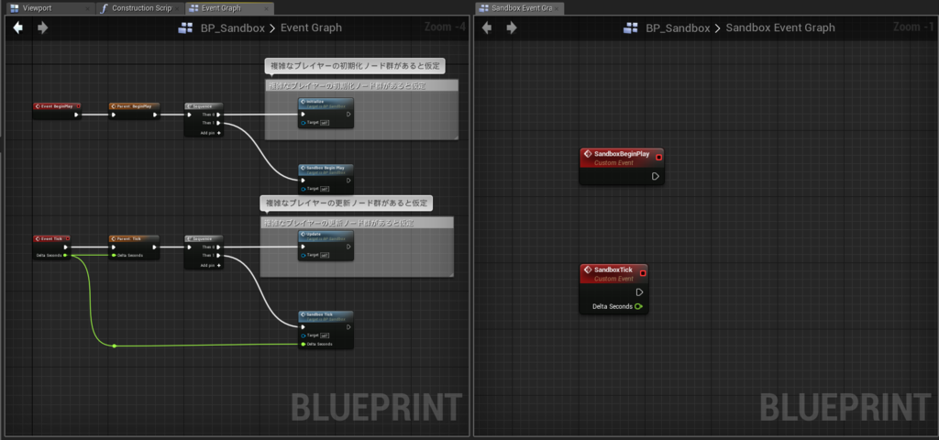
Task: Click Then 1 pin on Tick Sequence
Action: coord(218,255)
